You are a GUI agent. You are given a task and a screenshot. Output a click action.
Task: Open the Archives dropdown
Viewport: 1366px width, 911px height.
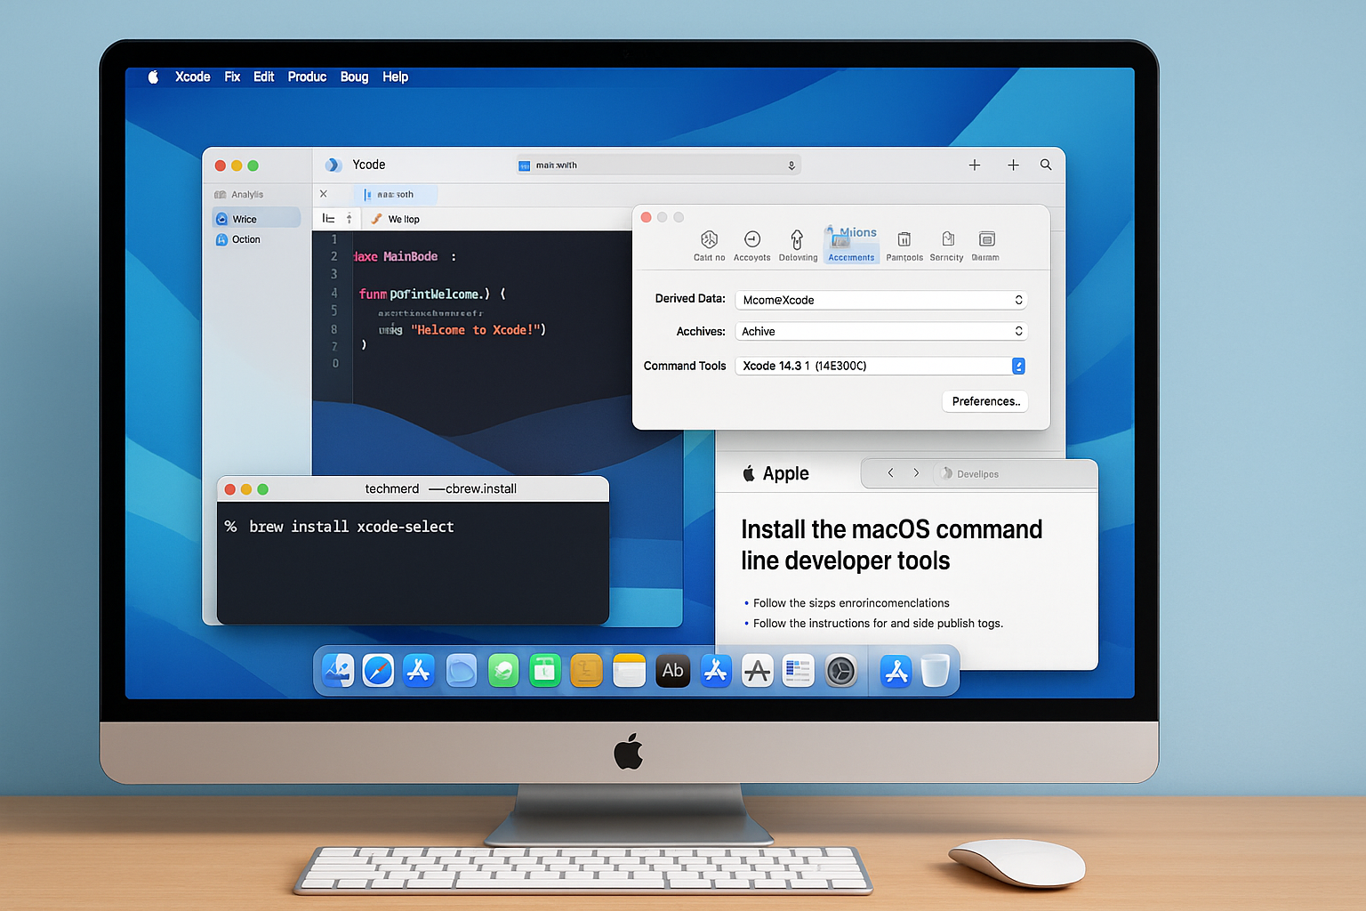(x=881, y=331)
